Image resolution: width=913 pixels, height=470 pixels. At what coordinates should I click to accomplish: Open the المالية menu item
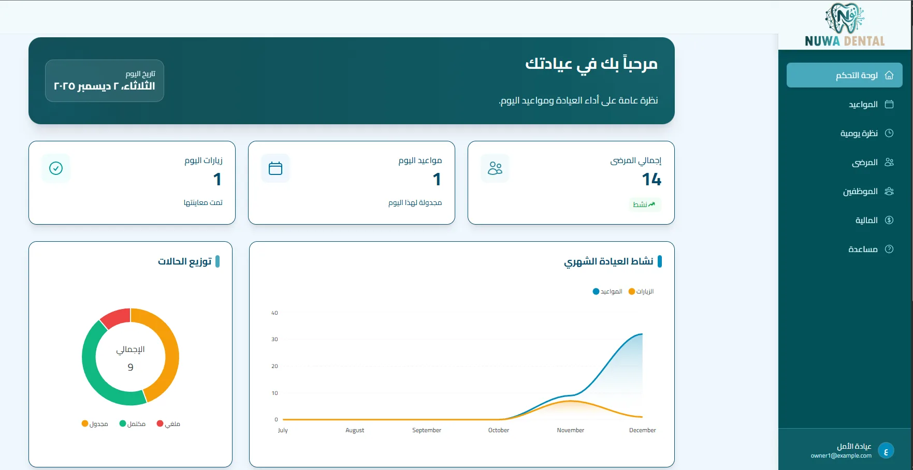866,220
